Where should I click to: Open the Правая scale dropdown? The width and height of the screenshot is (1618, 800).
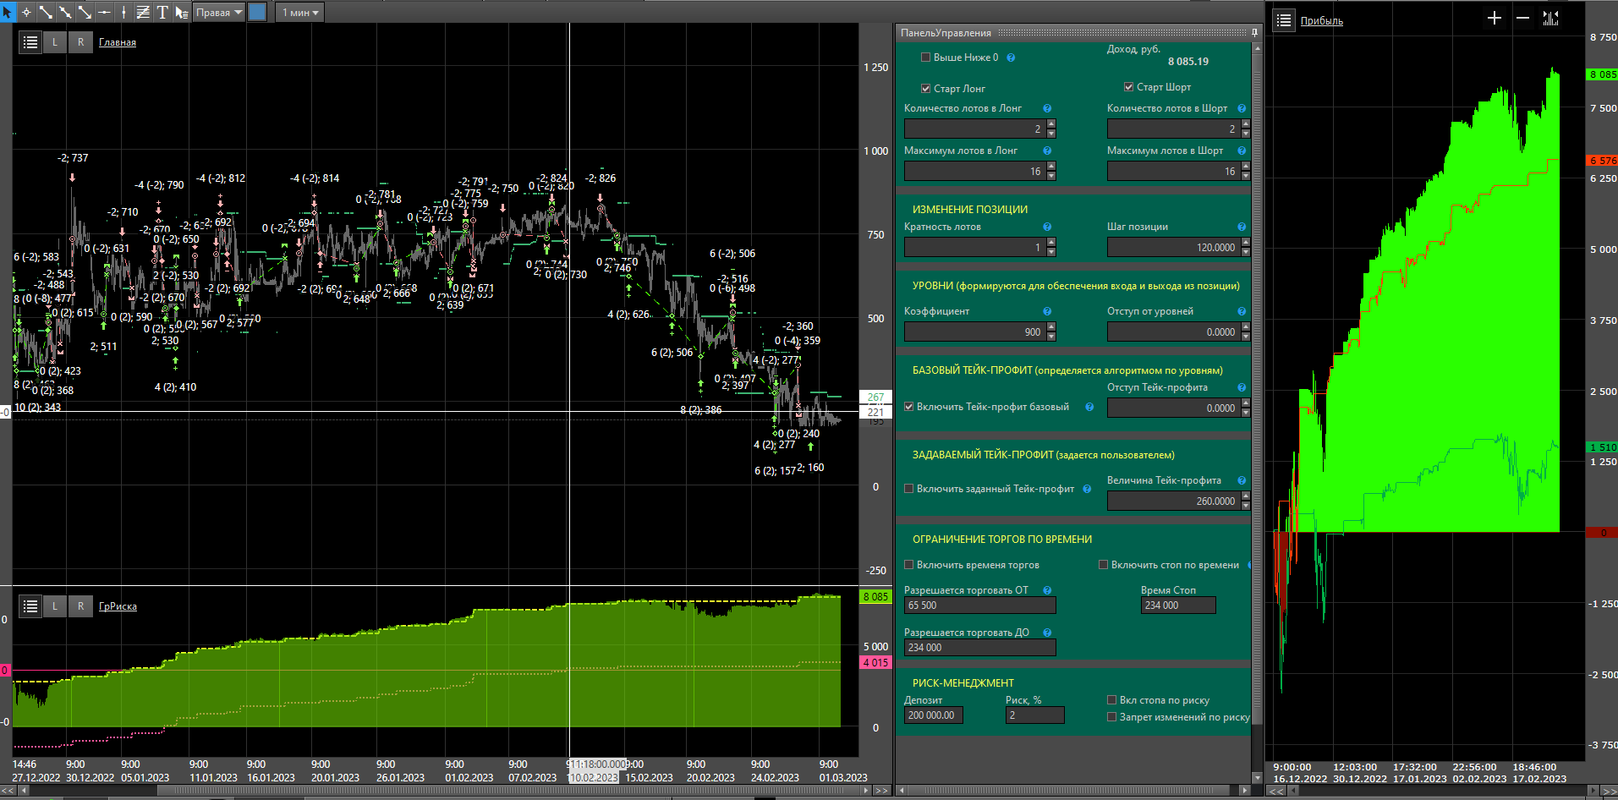(219, 12)
